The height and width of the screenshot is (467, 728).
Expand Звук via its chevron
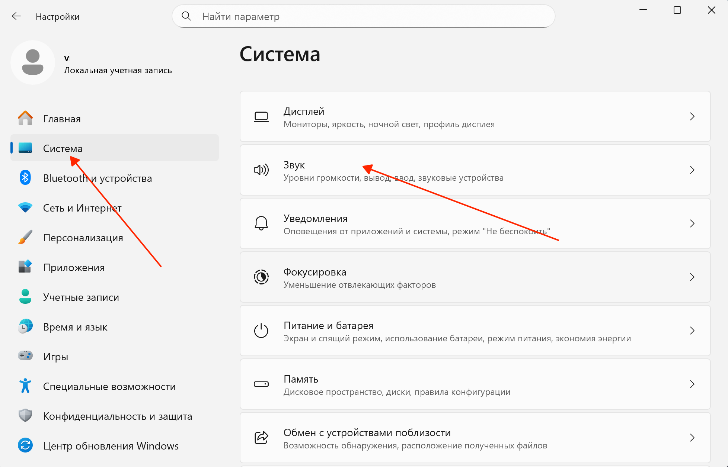pyautogui.click(x=692, y=170)
